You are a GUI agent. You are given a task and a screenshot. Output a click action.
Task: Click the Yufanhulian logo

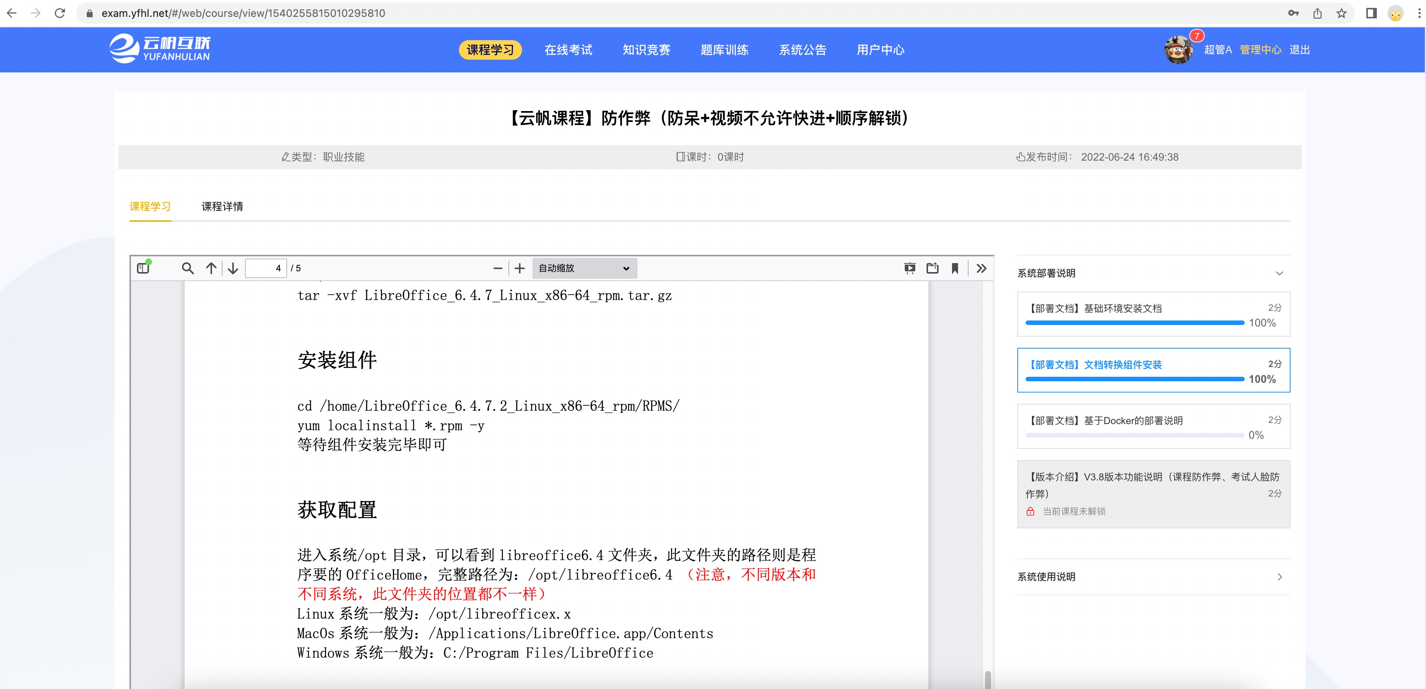160,49
